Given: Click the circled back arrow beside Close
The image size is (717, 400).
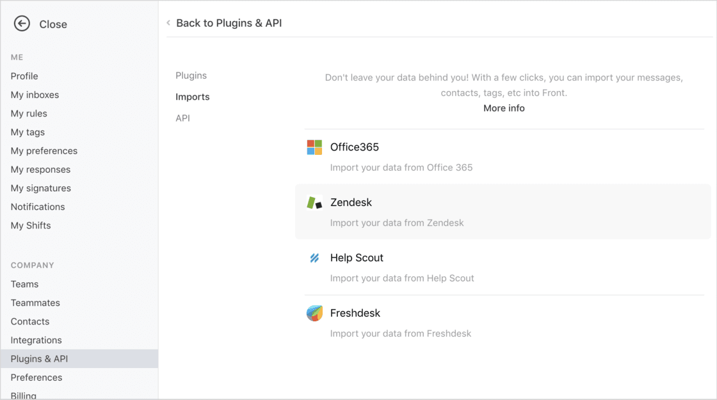Looking at the screenshot, I should (22, 24).
